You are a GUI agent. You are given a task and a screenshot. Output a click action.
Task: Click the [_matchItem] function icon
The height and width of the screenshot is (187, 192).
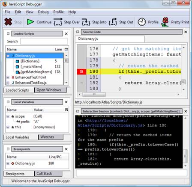point(17,67)
